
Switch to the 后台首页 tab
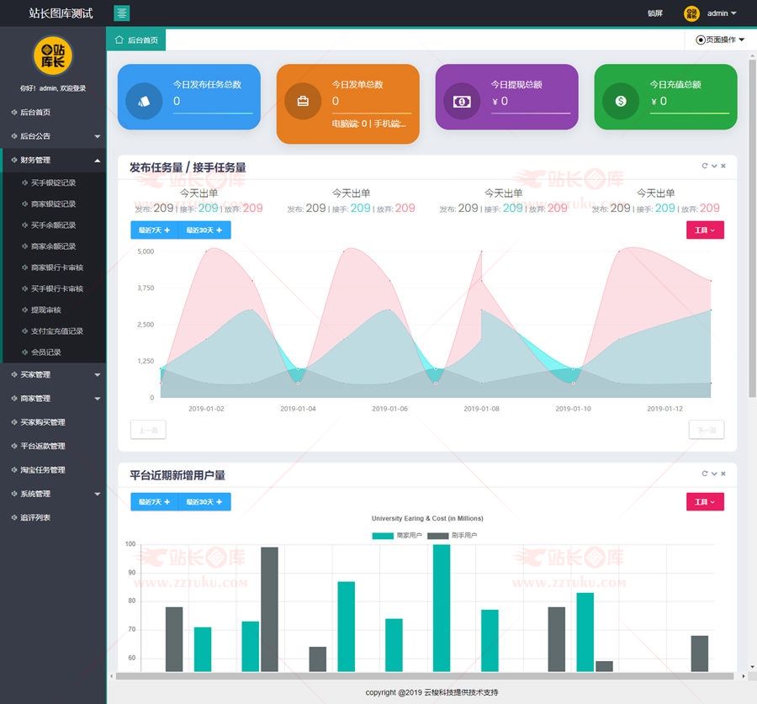[x=136, y=40]
